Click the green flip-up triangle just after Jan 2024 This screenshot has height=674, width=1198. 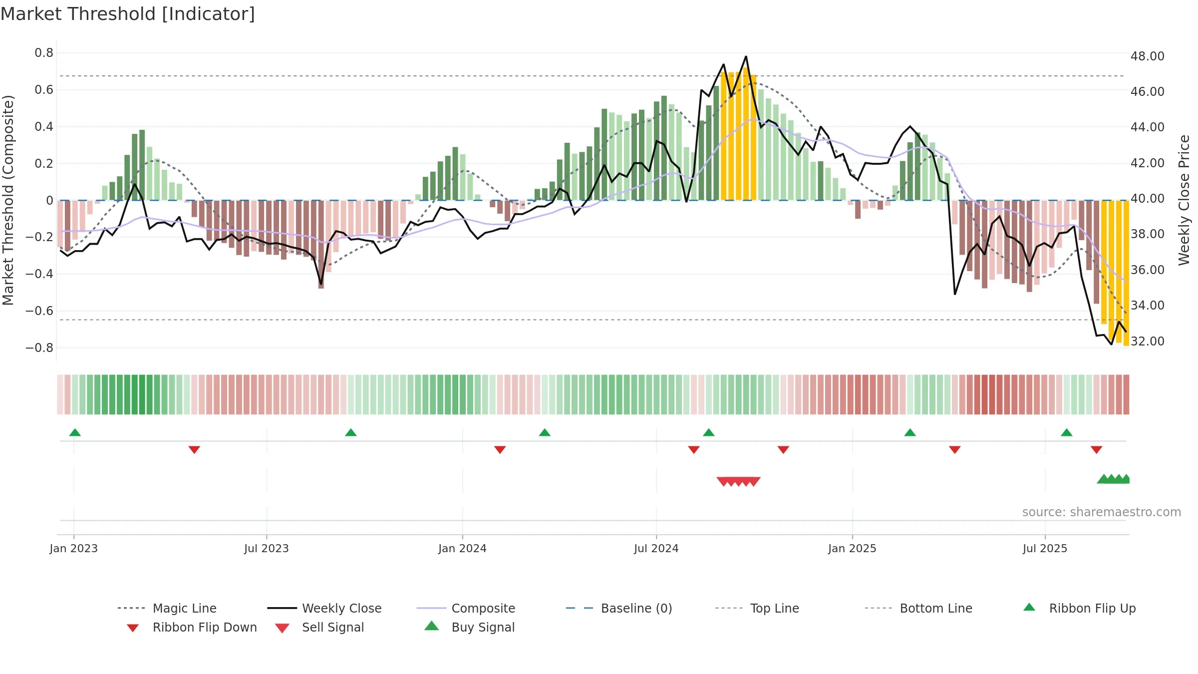[x=545, y=432]
